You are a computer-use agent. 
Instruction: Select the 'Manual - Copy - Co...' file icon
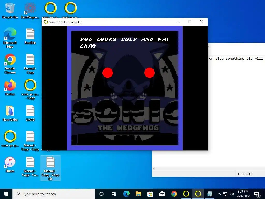click(x=30, y=166)
